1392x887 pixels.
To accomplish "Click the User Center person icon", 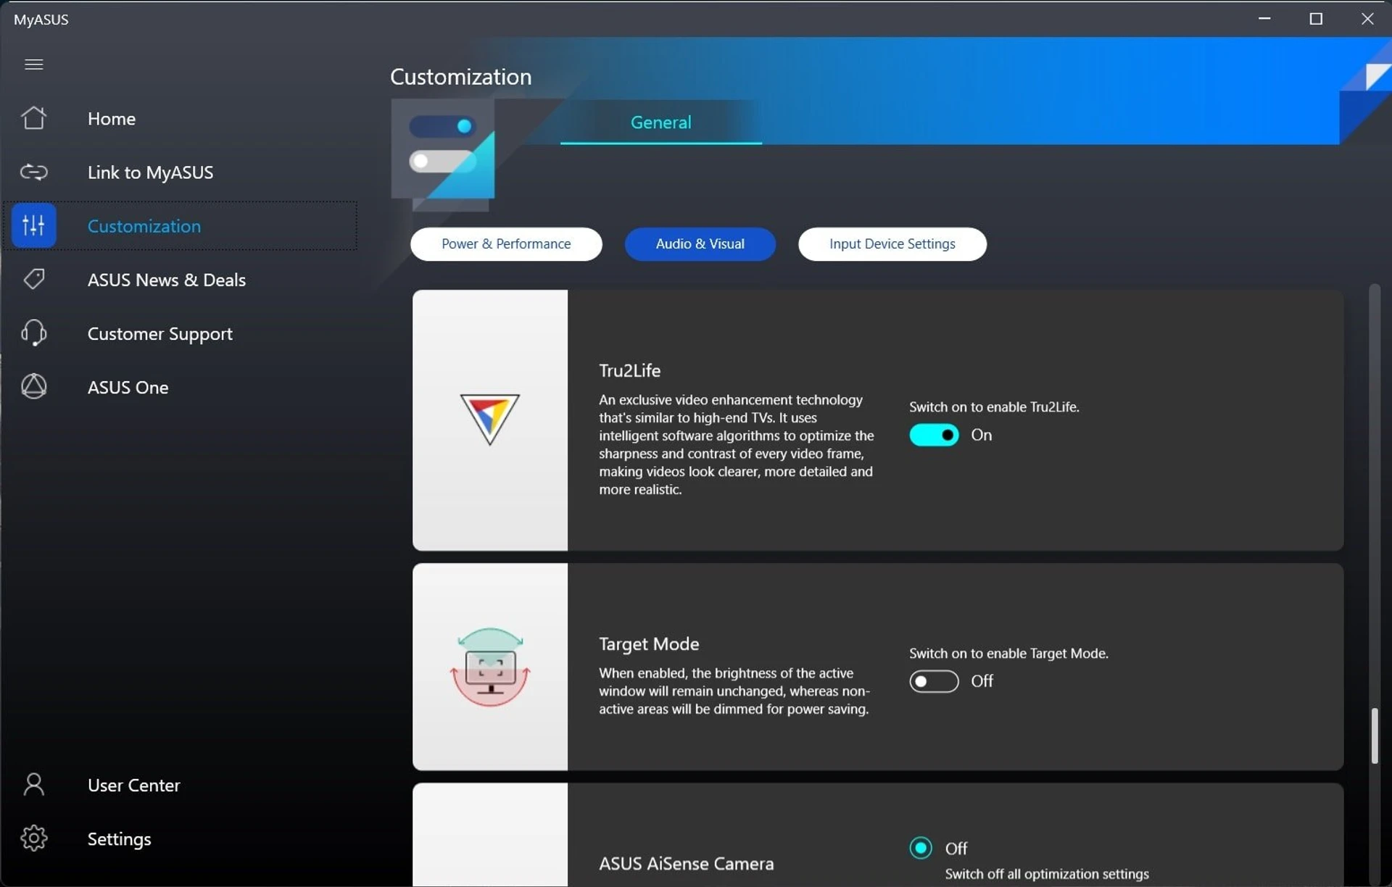I will [x=33, y=784].
